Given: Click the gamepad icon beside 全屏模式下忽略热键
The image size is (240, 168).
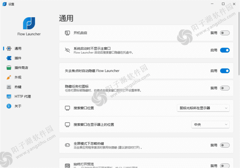Looking at the screenshot, I should click(67, 145).
